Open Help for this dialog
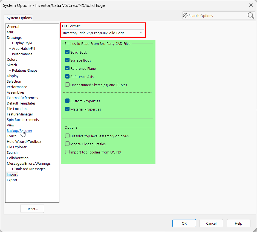The image size is (257, 232). [238, 223]
